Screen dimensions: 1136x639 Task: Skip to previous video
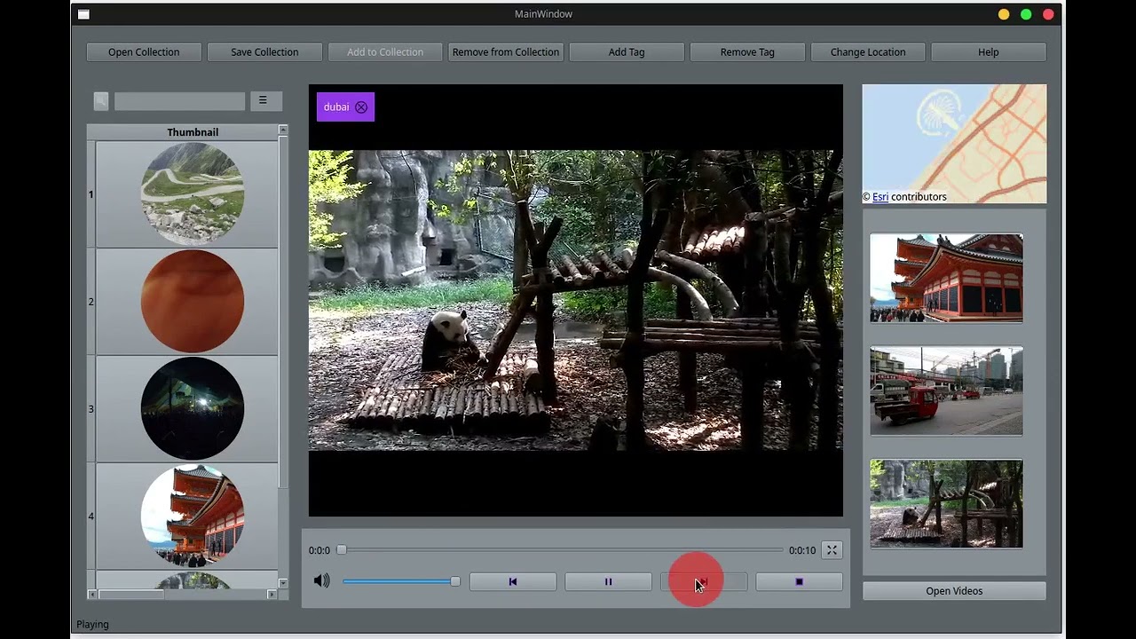[513, 582]
